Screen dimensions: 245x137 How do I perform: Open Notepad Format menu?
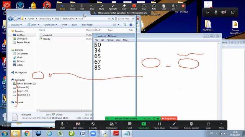pos(110,40)
